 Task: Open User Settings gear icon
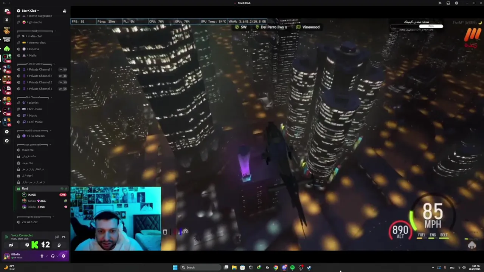[63, 256]
